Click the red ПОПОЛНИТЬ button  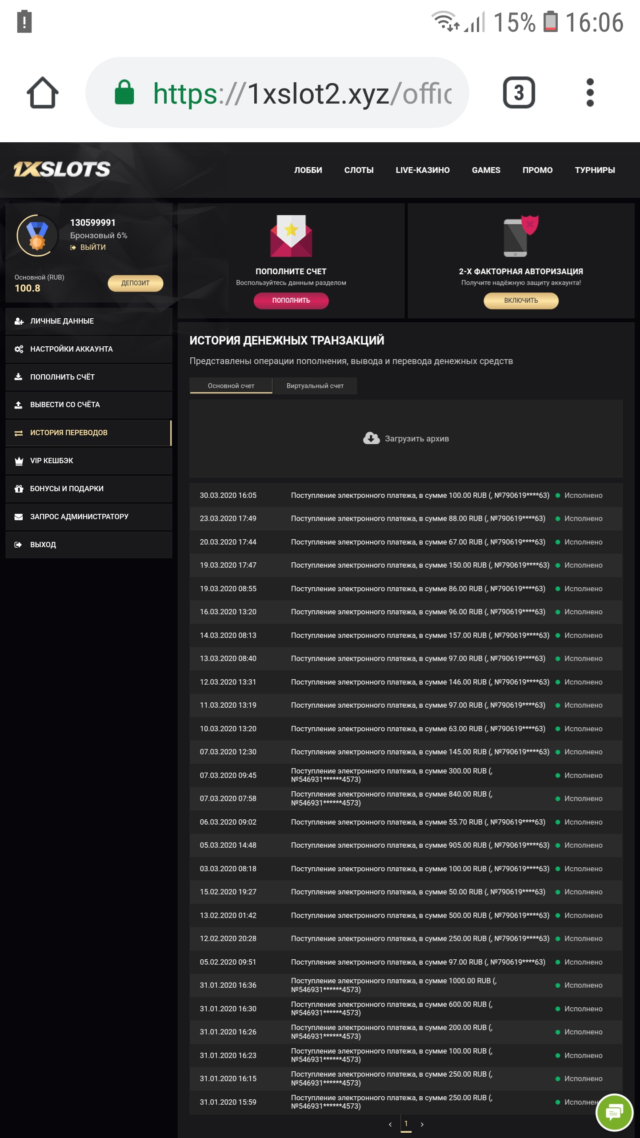click(x=291, y=301)
